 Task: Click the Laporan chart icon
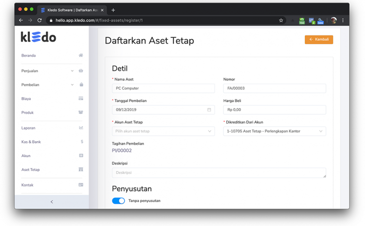(x=81, y=127)
